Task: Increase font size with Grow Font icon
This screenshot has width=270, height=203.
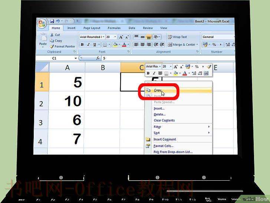Action: pyautogui.click(x=121, y=37)
